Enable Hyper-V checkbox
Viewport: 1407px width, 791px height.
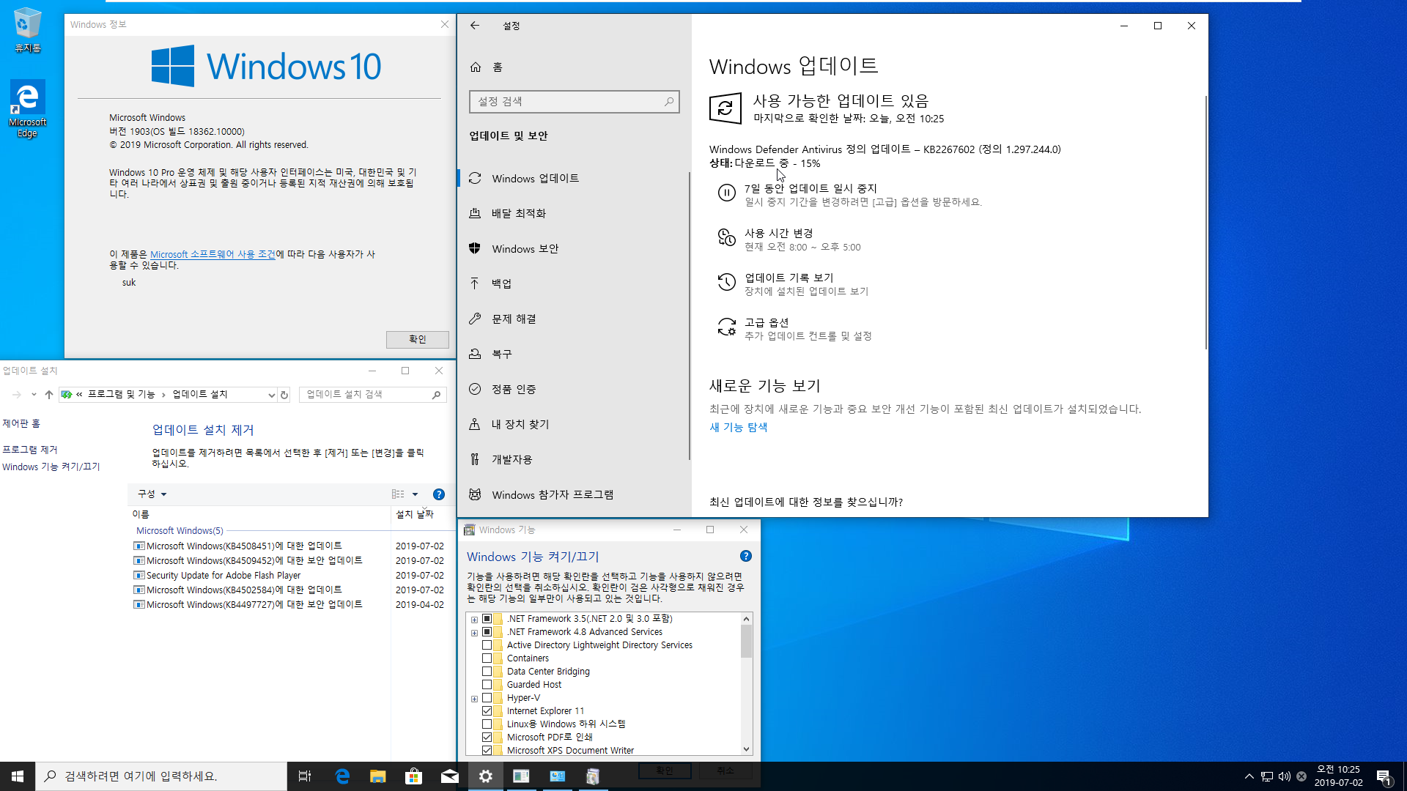(x=487, y=698)
